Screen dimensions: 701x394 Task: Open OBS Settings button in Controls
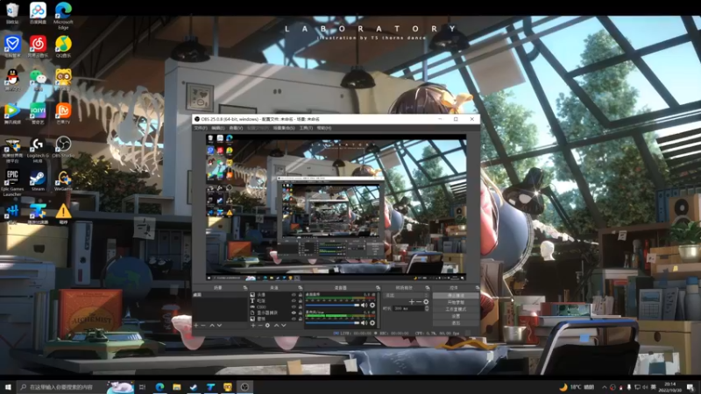[x=456, y=315]
